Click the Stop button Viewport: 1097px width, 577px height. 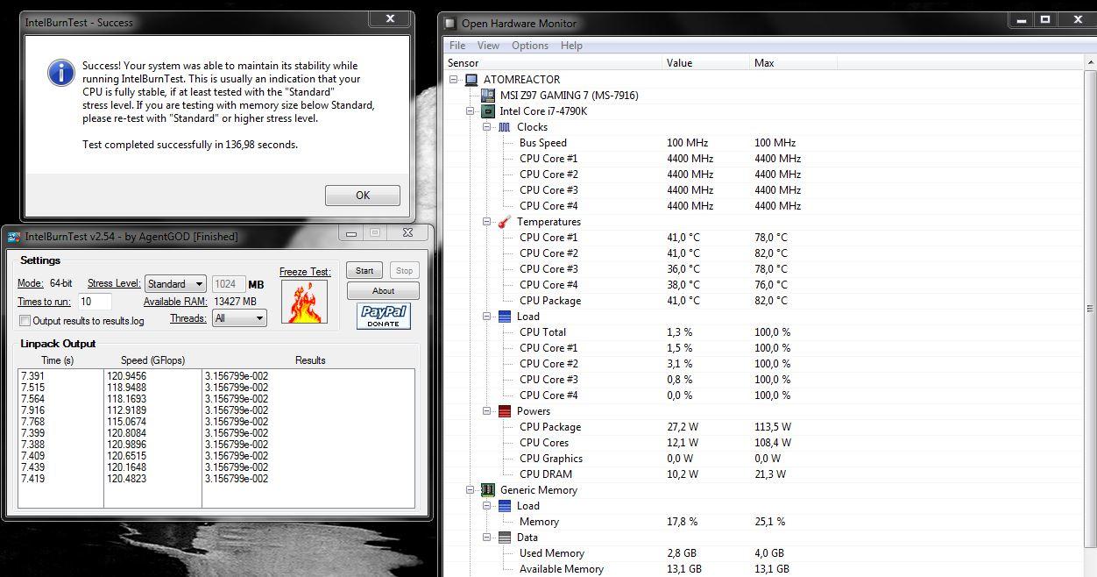(404, 271)
